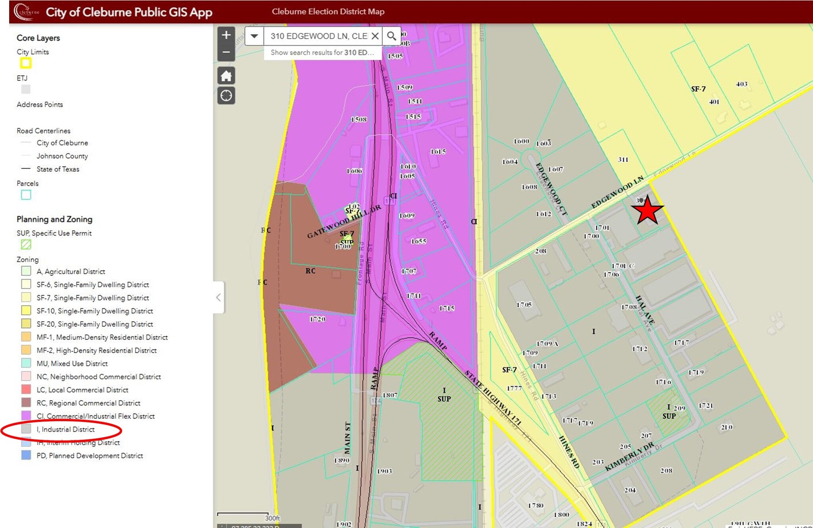
Task: Click the red star marker on map
Action: pos(647,211)
